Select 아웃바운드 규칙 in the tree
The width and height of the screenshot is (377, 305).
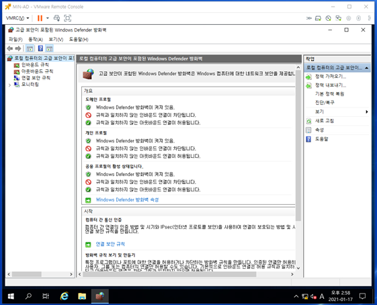click(37, 71)
